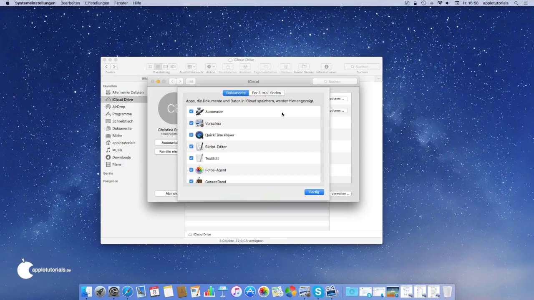
Task: Open iTunes from the Dock
Action: point(237,292)
